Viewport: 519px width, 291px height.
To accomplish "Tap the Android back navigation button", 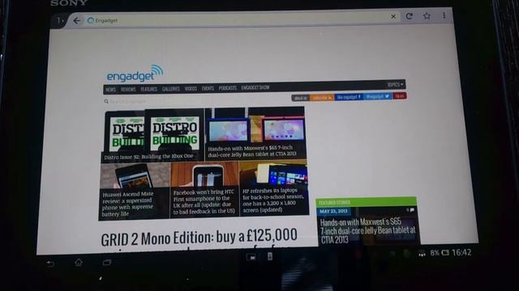I will click(x=50, y=264).
